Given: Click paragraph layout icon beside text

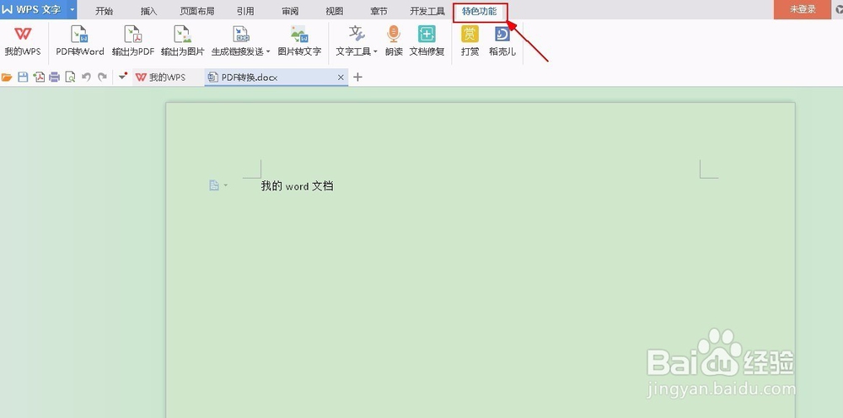Looking at the screenshot, I should click(x=214, y=185).
